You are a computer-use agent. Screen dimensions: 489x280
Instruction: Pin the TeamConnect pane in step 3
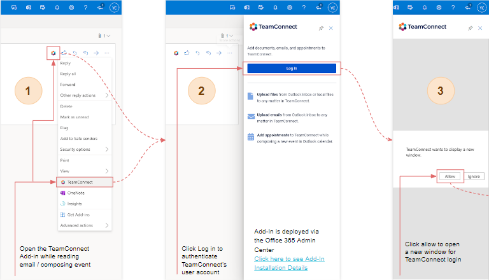471,29
